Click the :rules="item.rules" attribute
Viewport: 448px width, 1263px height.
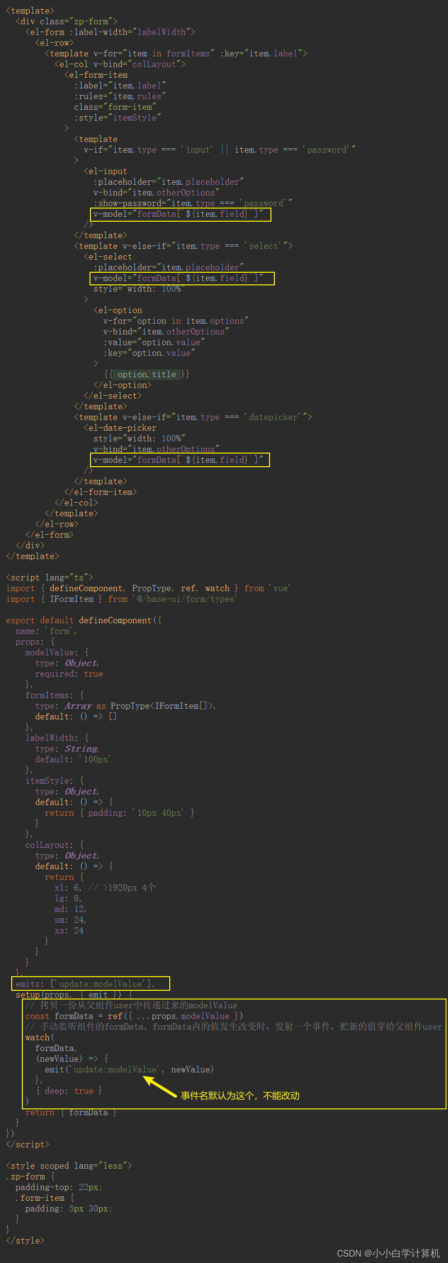pos(120,97)
